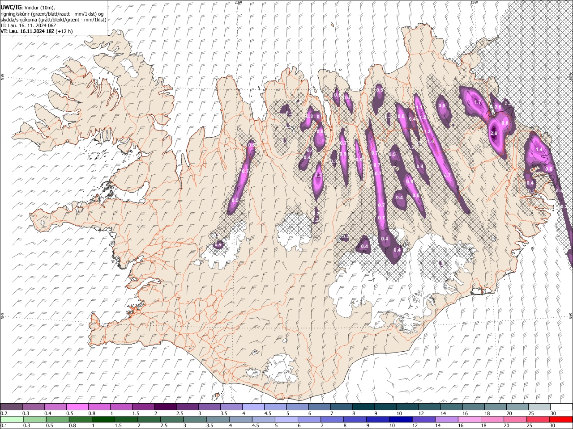Click the '0.2' label in upper legend row
This screenshot has height=429, width=573.
pos(3,413)
